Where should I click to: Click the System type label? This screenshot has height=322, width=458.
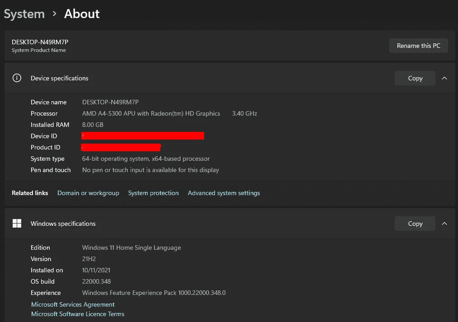[x=47, y=159]
